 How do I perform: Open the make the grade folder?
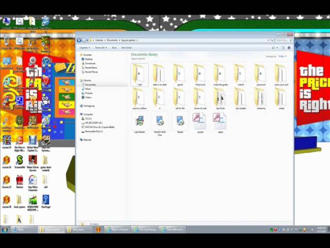(220, 75)
